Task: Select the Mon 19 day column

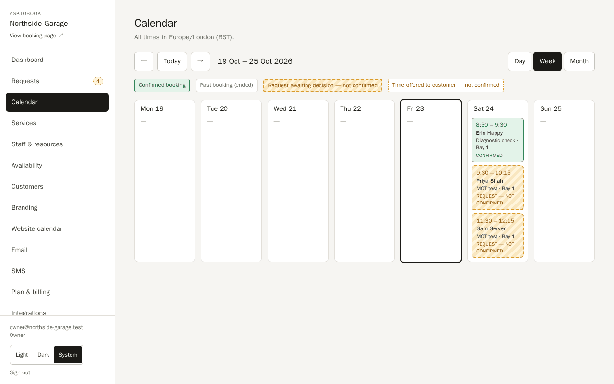Action: click(x=165, y=181)
